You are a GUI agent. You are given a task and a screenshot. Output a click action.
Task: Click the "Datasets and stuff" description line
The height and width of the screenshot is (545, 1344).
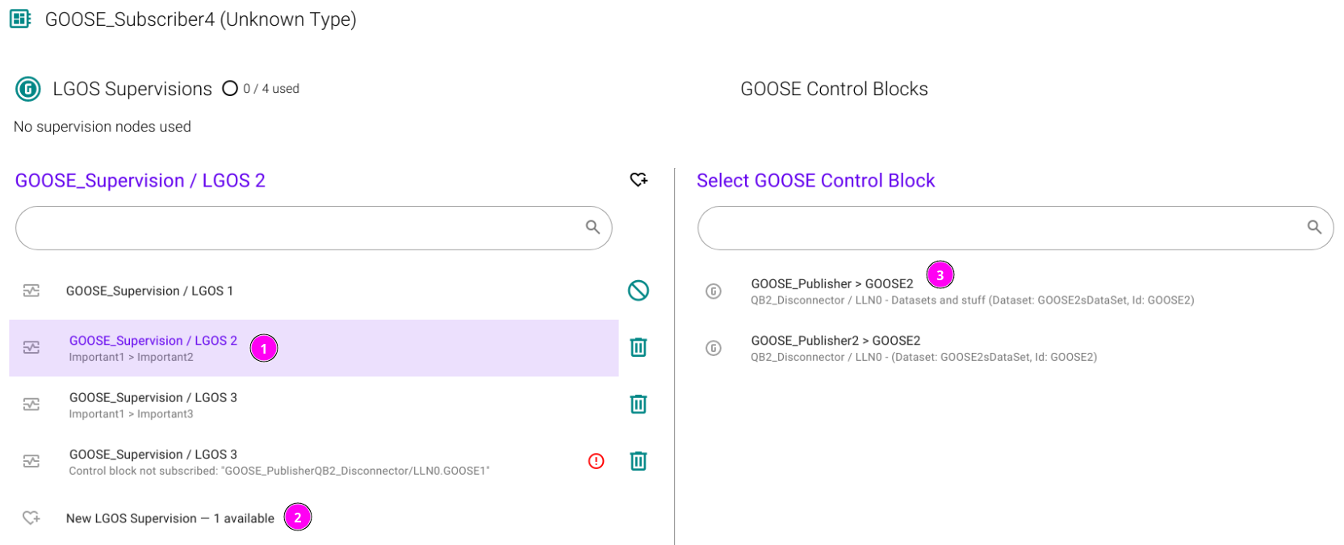pos(973,300)
